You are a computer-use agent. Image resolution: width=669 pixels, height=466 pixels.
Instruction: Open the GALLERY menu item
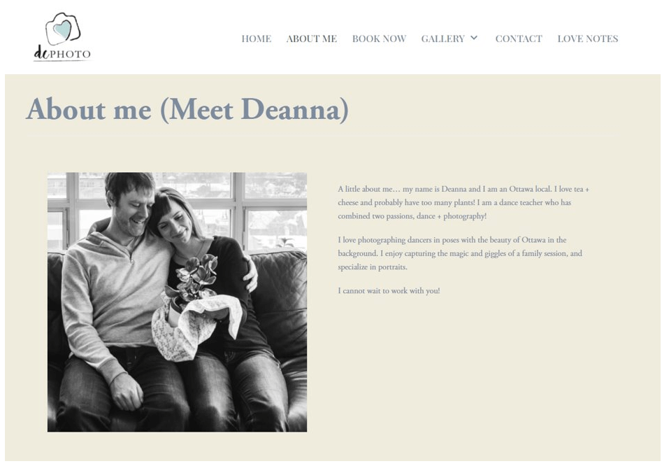click(443, 39)
